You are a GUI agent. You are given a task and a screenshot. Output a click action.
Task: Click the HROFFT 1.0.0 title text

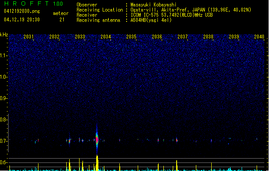click(x=33, y=3)
